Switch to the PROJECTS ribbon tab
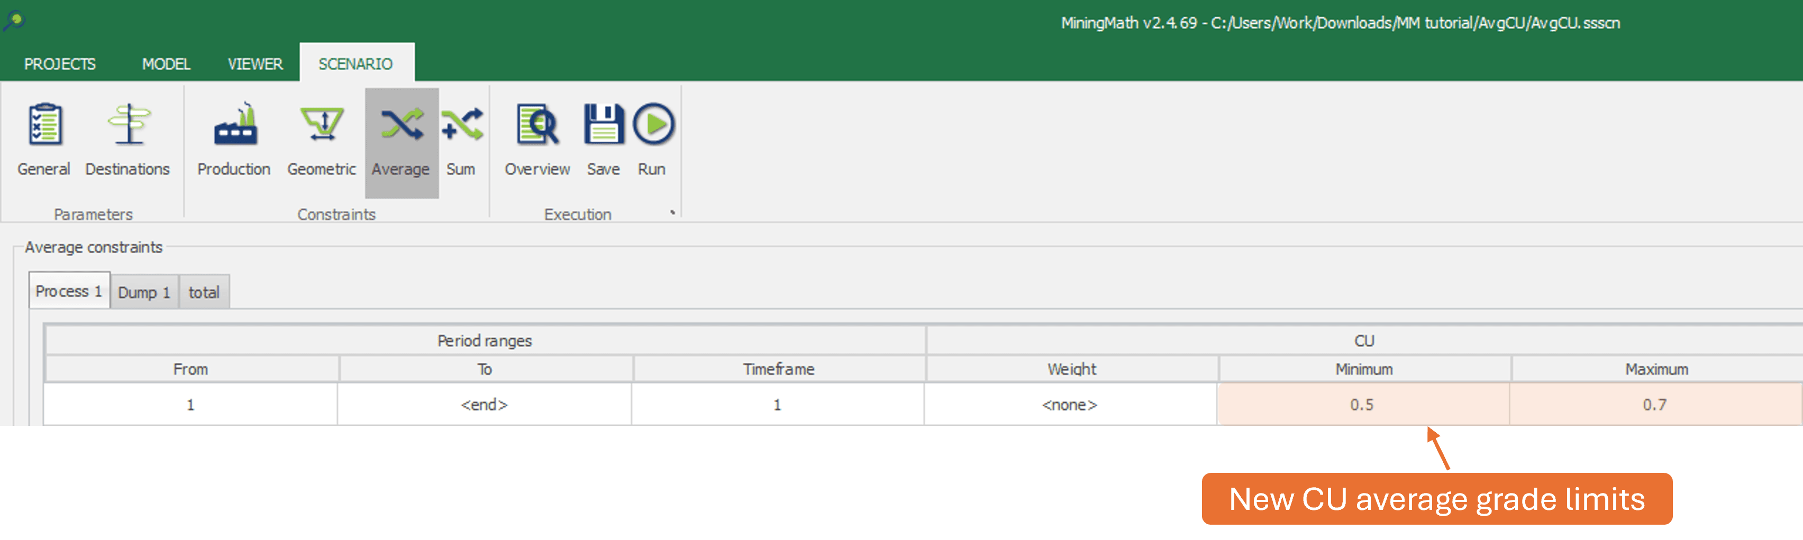1803x540 pixels. pos(60,64)
